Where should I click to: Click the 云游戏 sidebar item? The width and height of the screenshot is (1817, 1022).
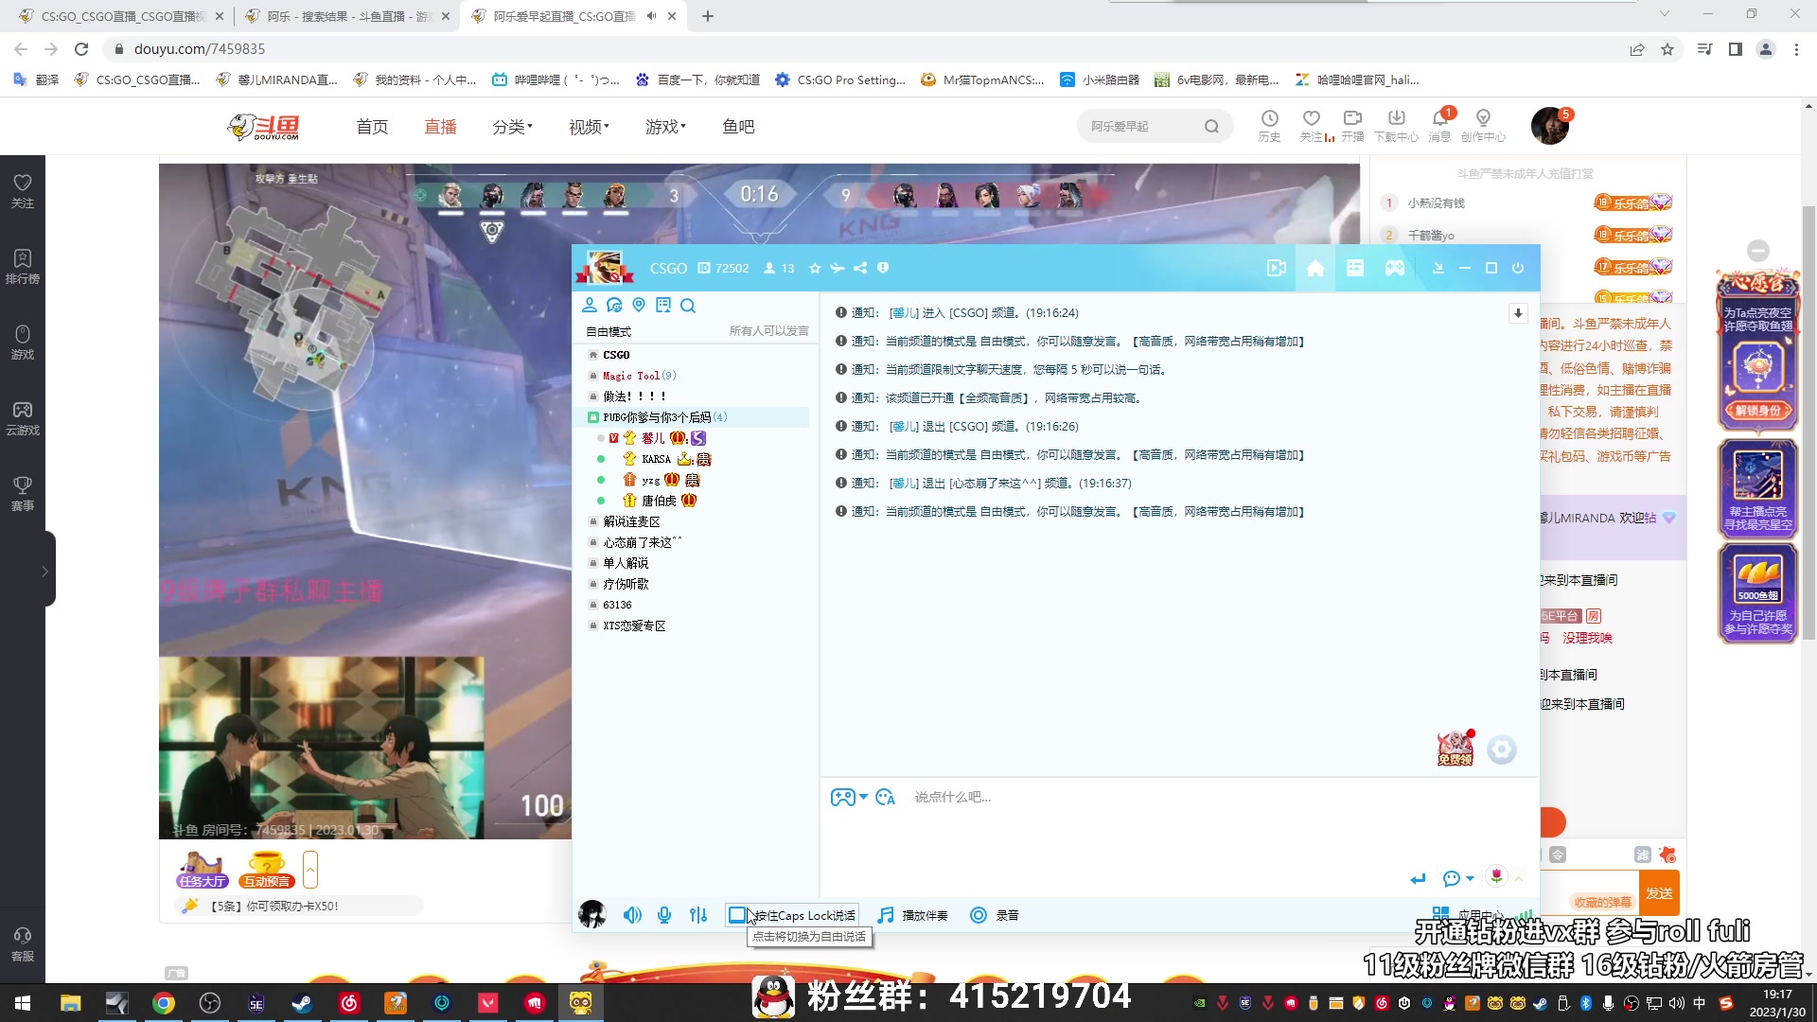coord(23,418)
